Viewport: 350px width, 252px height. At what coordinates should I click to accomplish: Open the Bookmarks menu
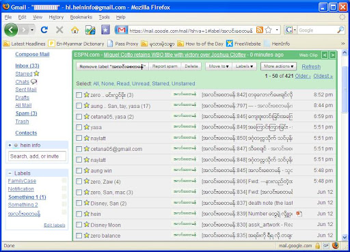click(x=81, y=17)
